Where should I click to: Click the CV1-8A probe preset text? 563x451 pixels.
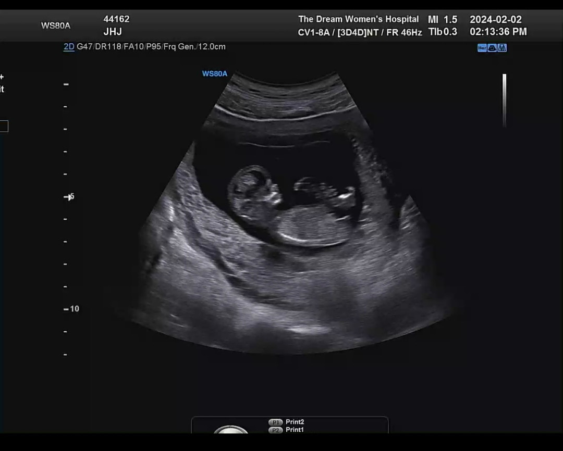coord(312,32)
